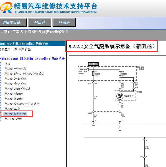The height and width of the screenshot is (167, 166).
Task: Click the 车型 manufacturer info line
Action: pyautogui.click(x=34, y=32)
